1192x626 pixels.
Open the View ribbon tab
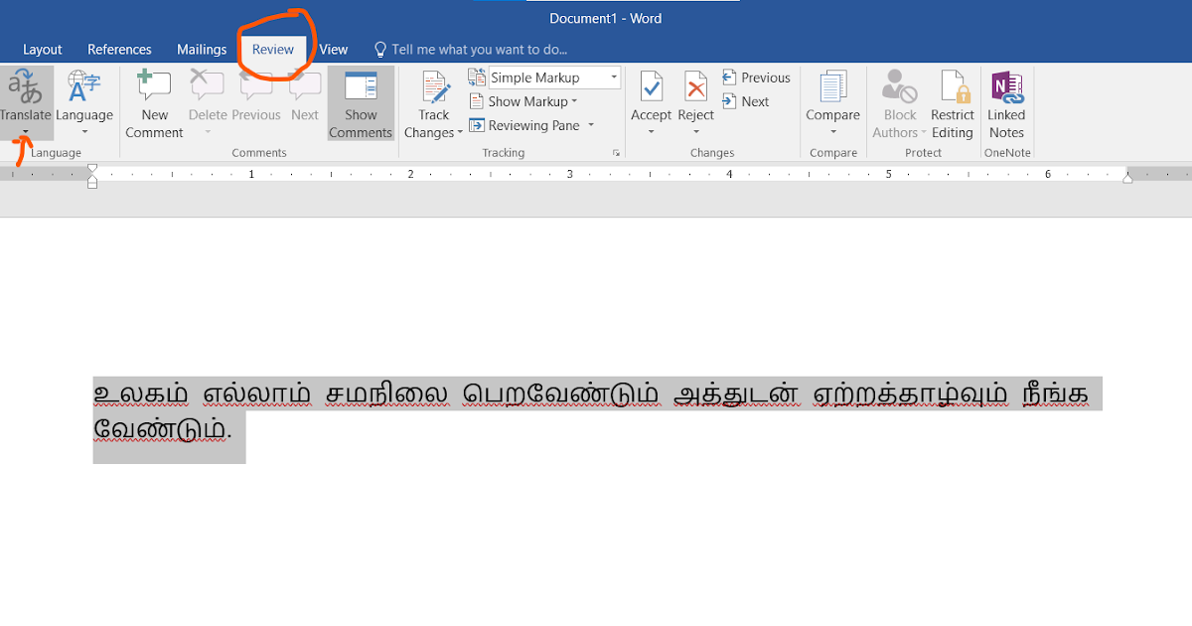coord(333,49)
